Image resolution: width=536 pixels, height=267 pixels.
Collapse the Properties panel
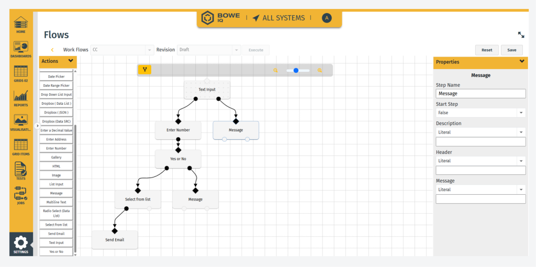click(521, 62)
